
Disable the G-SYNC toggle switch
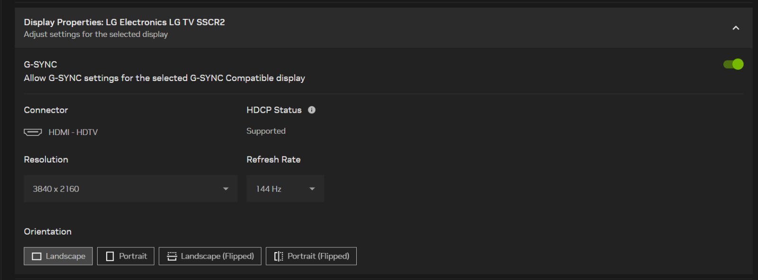click(x=733, y=64)
